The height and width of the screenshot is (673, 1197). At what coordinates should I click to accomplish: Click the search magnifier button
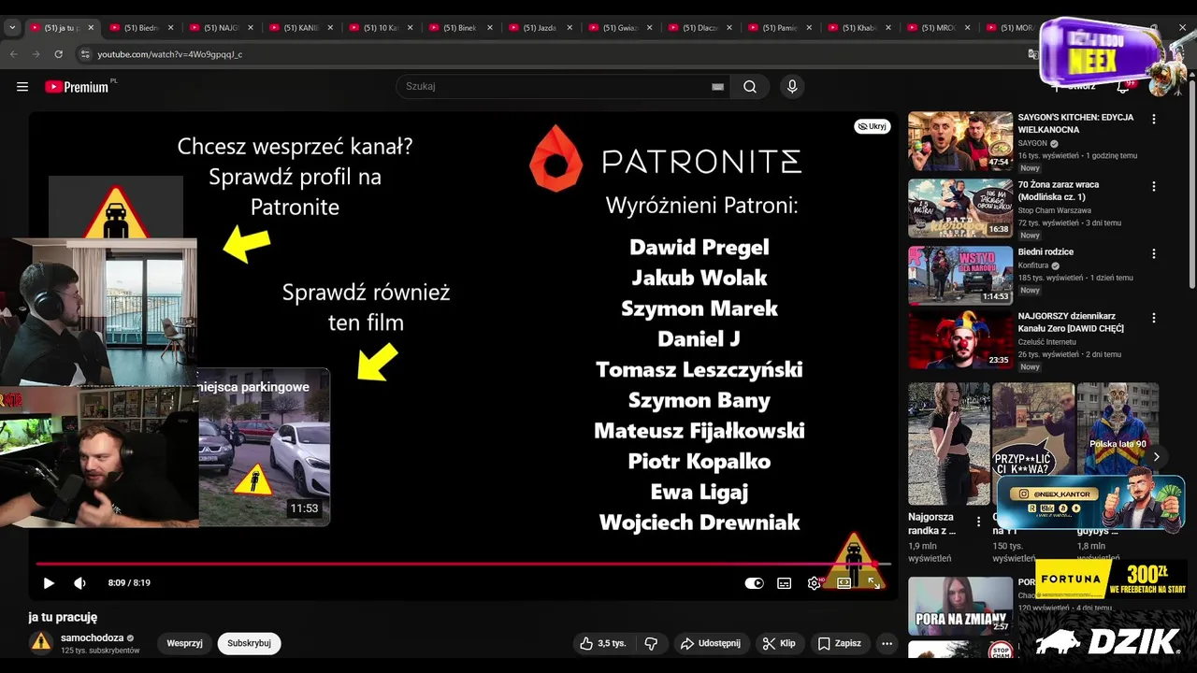750,87
